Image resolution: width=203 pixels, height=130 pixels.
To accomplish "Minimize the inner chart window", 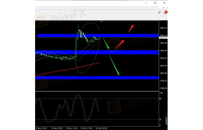I will 159,8.
